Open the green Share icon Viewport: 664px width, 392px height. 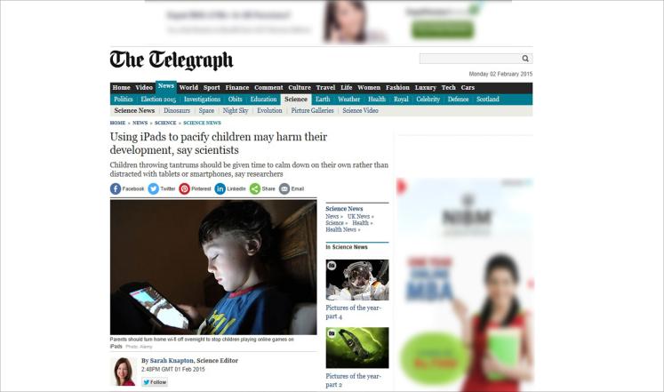coord(255,188)
